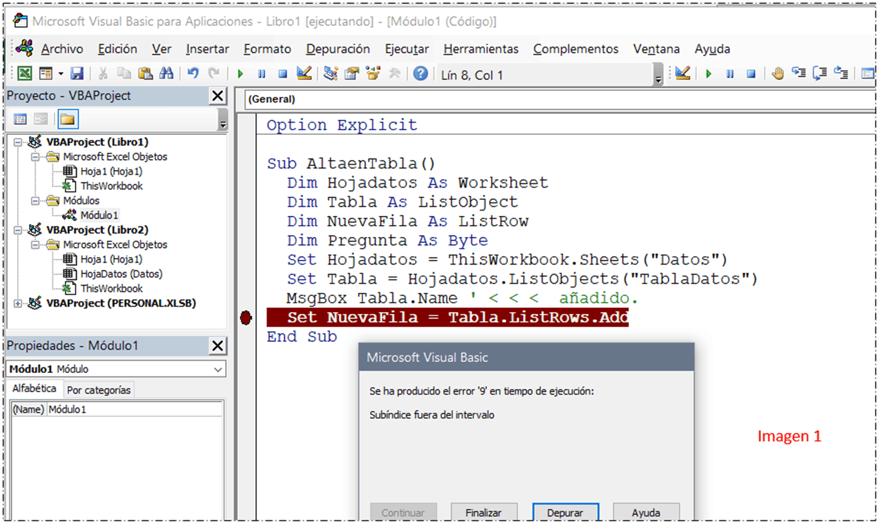Collapse the Módulos folder
The image size is (878, 522).
pos(35,201)
